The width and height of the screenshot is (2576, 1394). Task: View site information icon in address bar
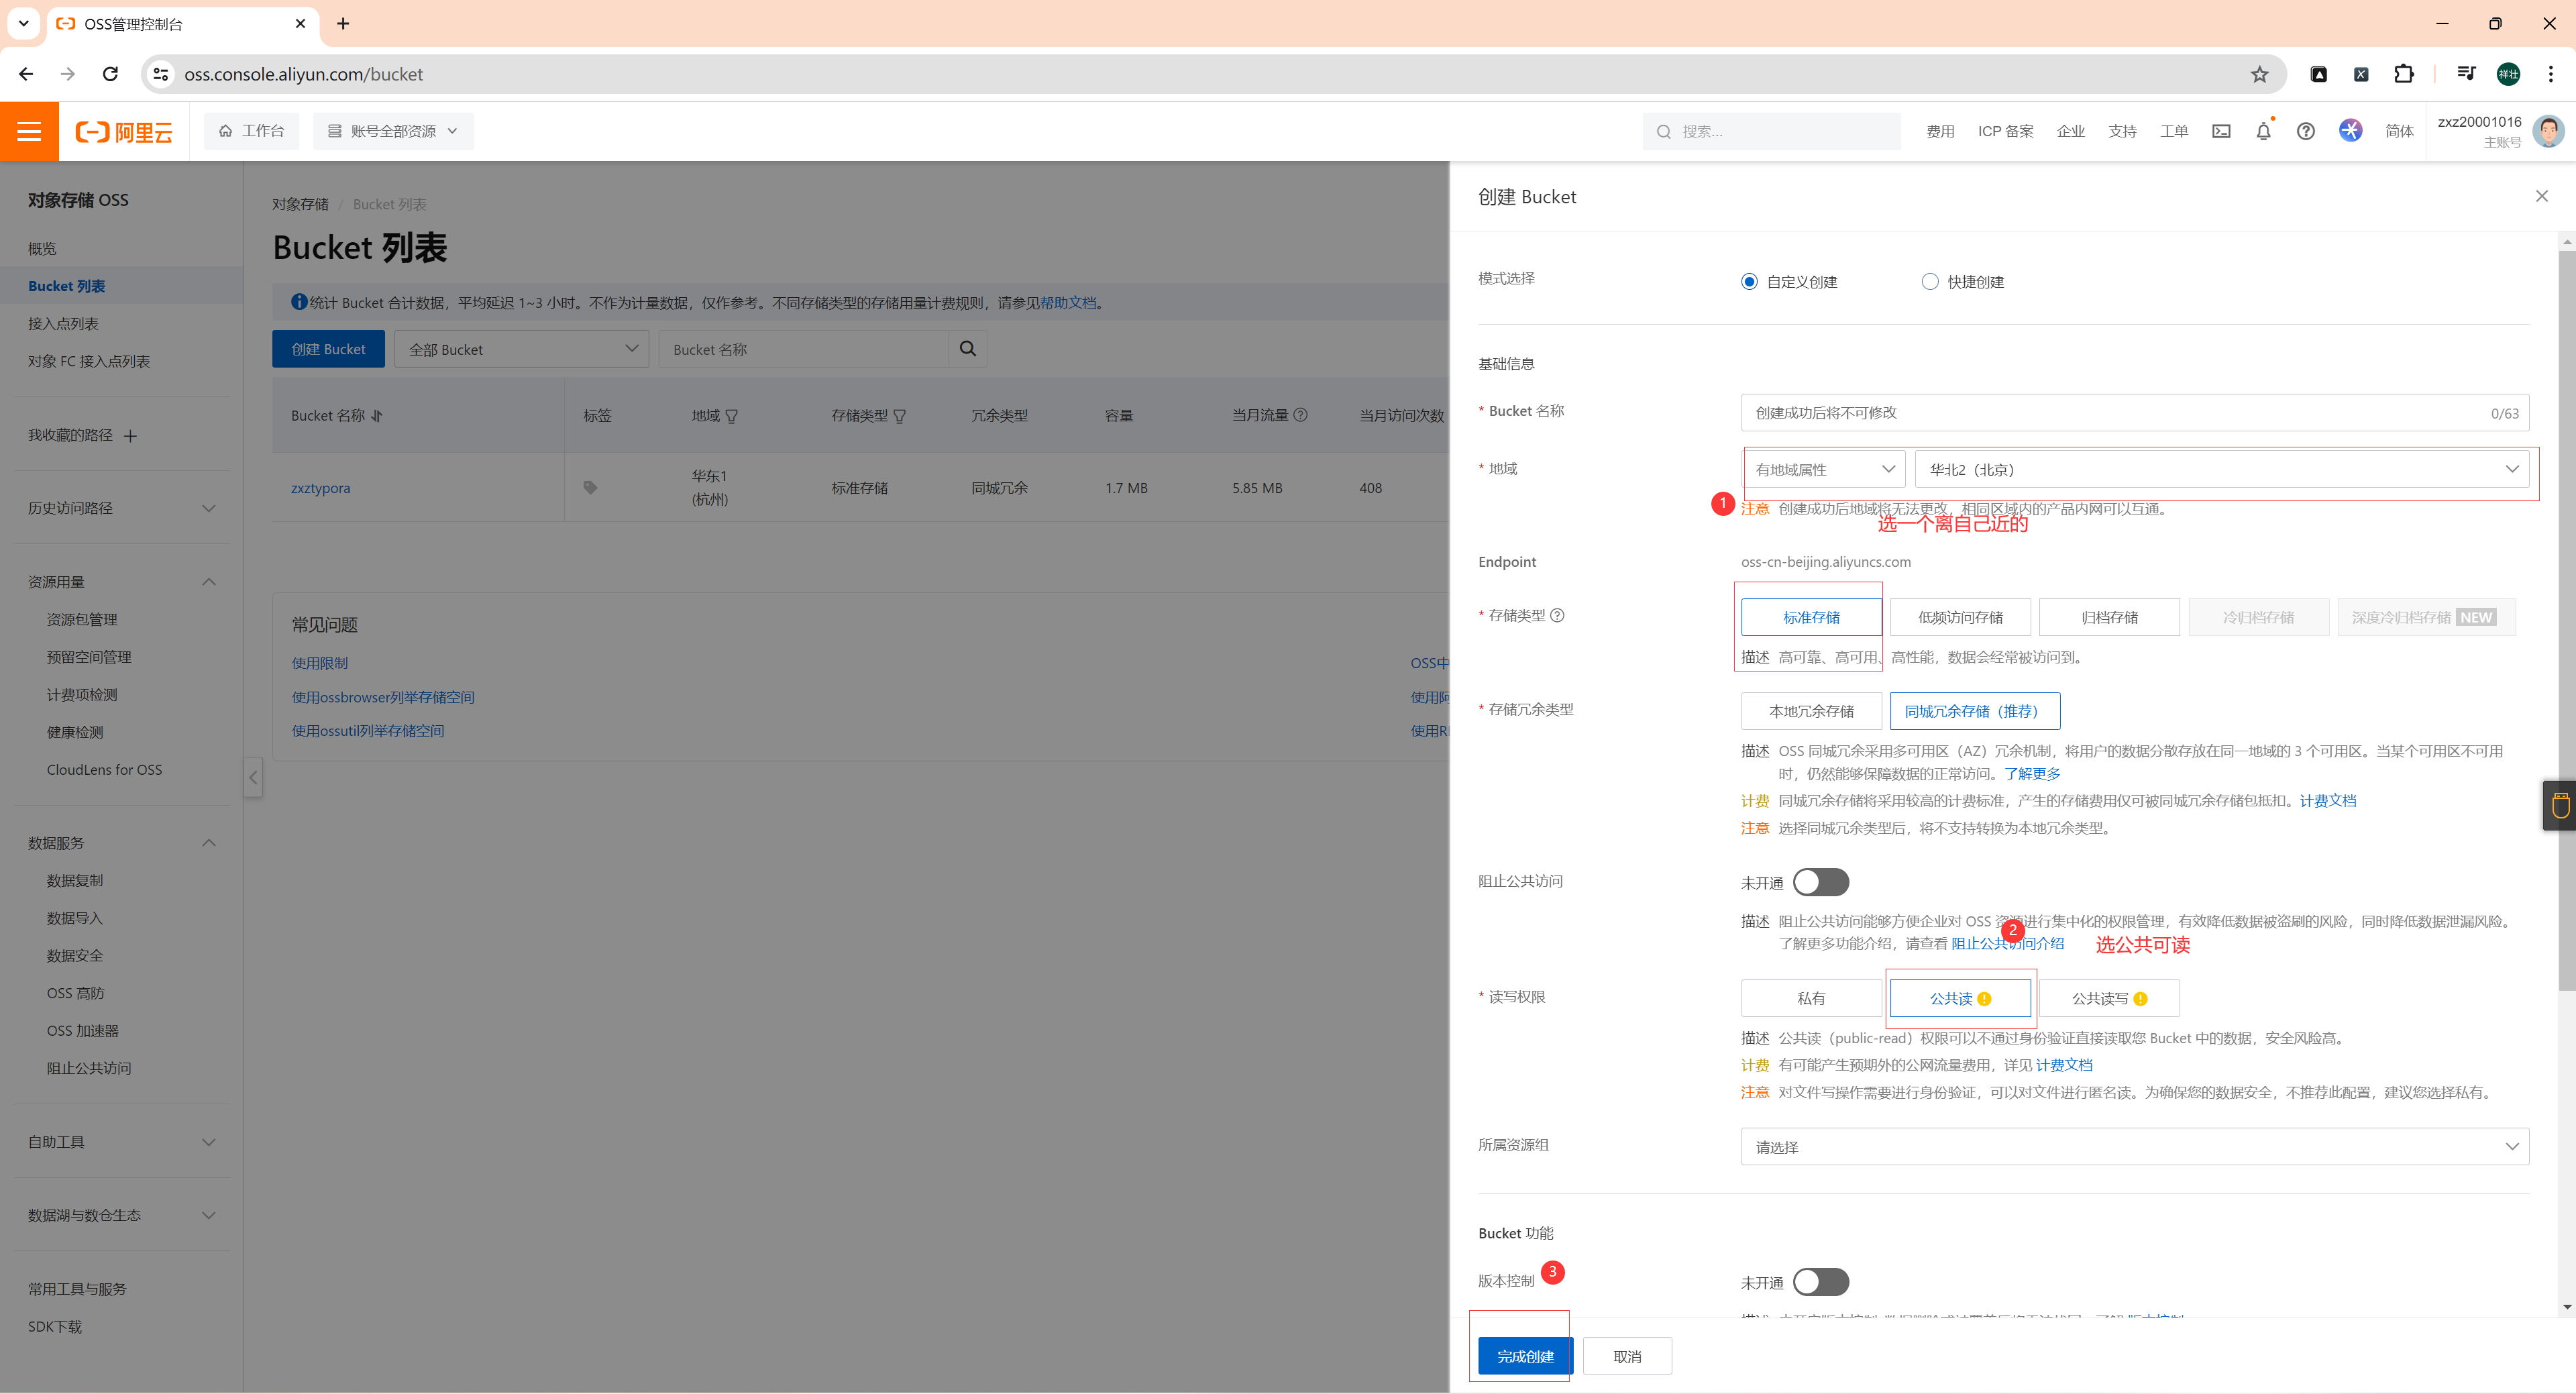(x=160, y=74)
